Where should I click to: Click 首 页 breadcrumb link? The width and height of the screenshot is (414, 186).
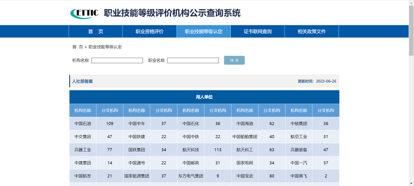tap(77, 47)
